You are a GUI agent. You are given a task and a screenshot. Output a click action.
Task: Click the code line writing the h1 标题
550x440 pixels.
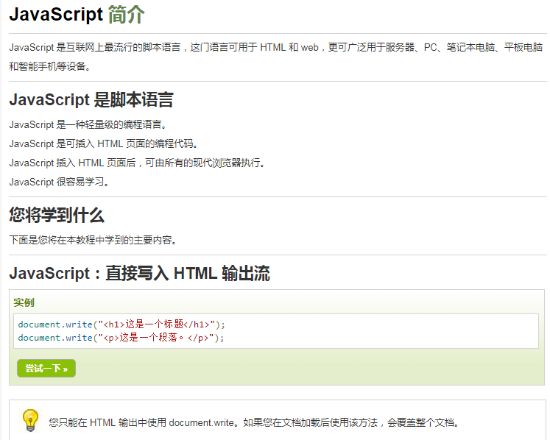click(121, 324)
